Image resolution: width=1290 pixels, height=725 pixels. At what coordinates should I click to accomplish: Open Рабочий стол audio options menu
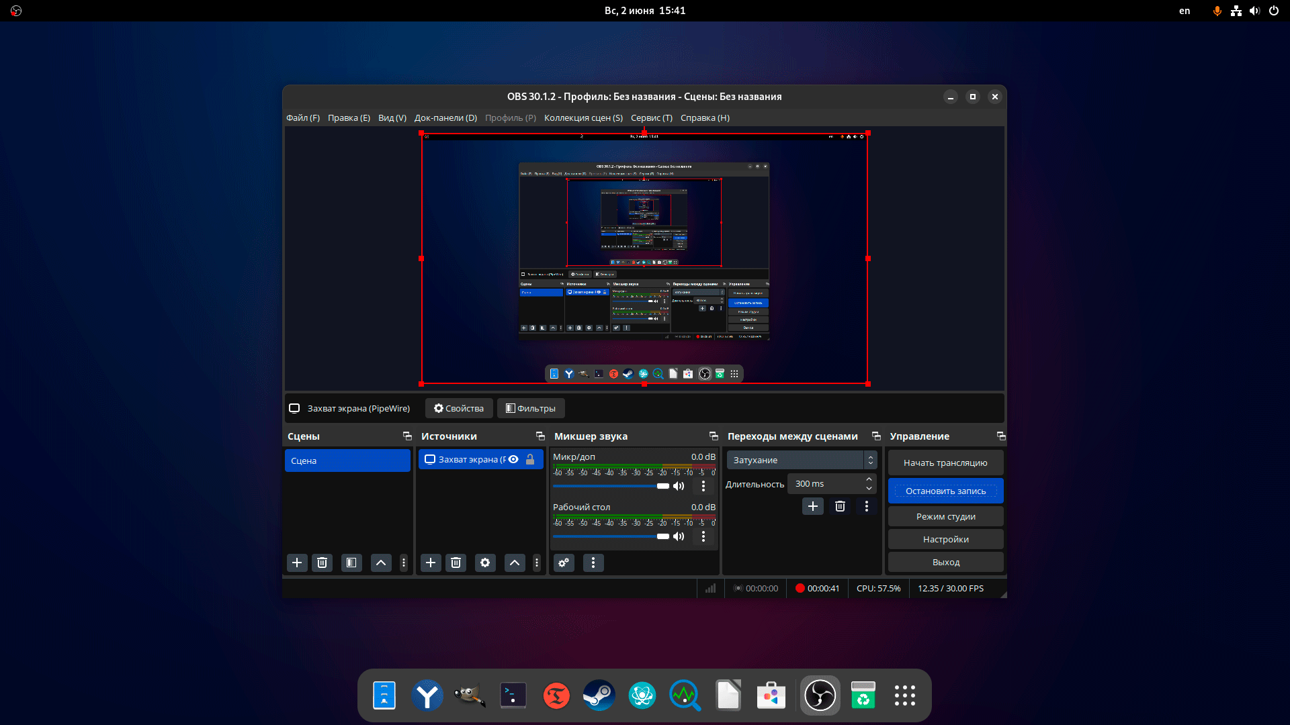[703, 536]
